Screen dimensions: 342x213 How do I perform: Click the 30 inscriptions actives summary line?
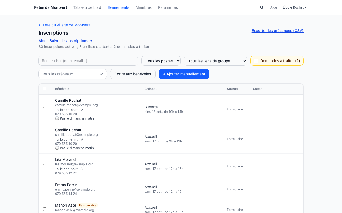coord(94,47)
